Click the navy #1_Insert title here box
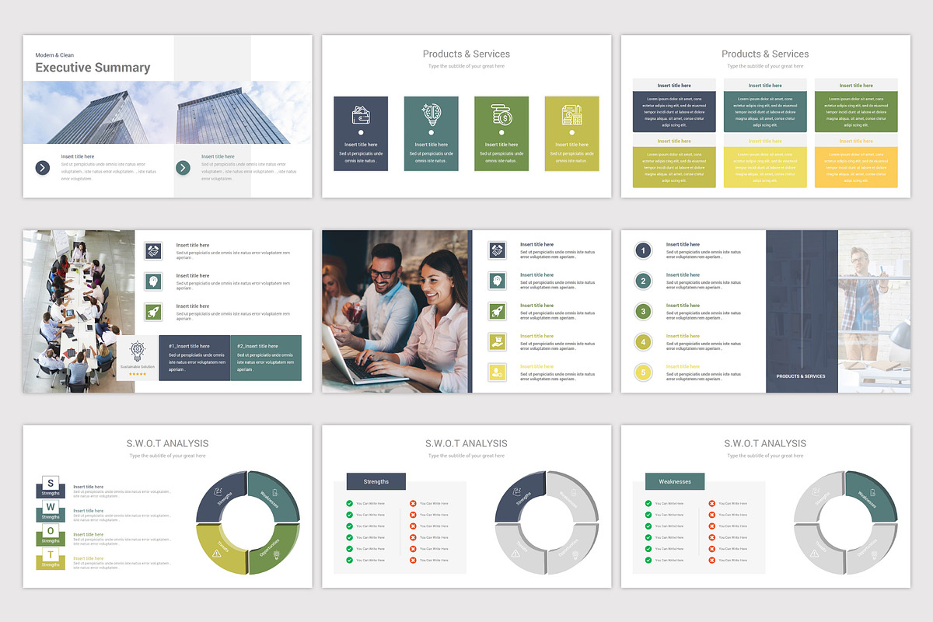The image size is (933, 622). point(194,358)
